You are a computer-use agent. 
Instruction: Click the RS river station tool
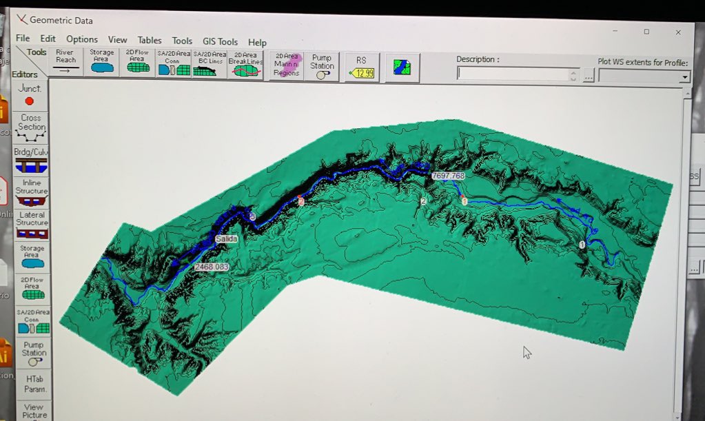click(362, 68)
